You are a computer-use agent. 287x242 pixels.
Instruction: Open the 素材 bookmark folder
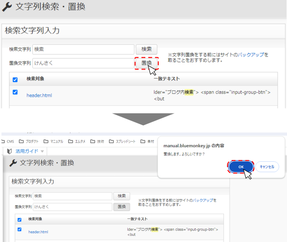pos(148,142)
